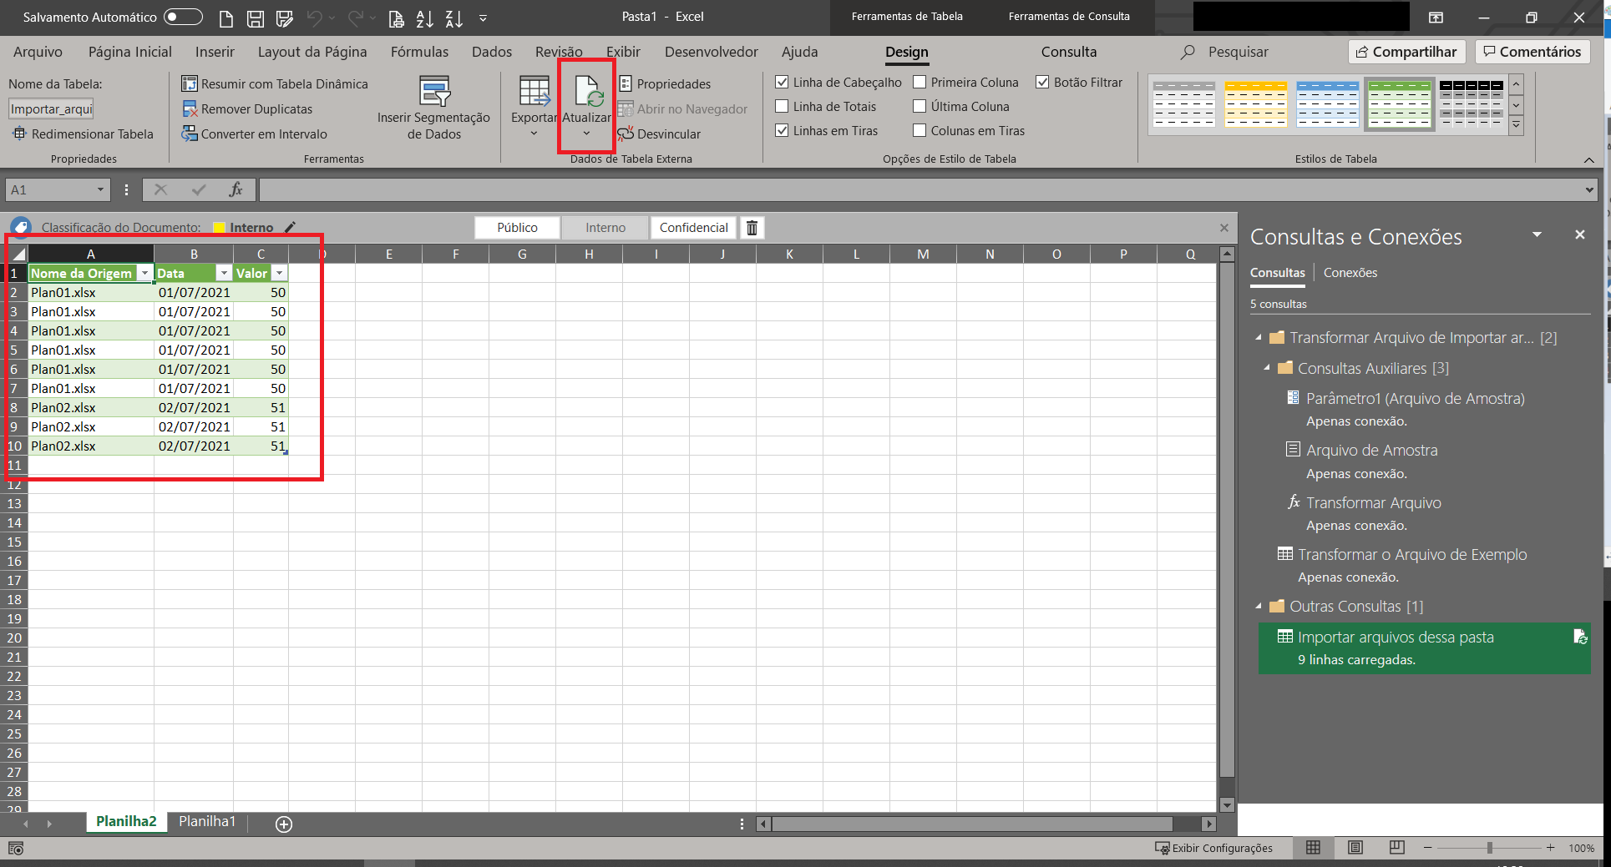This screenshot has height=867, width=1611.
Task: Switch to Conexões tab in pane
Action: [x=1350, y=273]
